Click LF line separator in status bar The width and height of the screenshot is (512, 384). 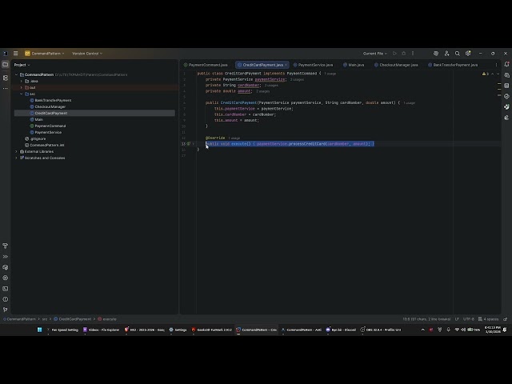tap(457, 319)
